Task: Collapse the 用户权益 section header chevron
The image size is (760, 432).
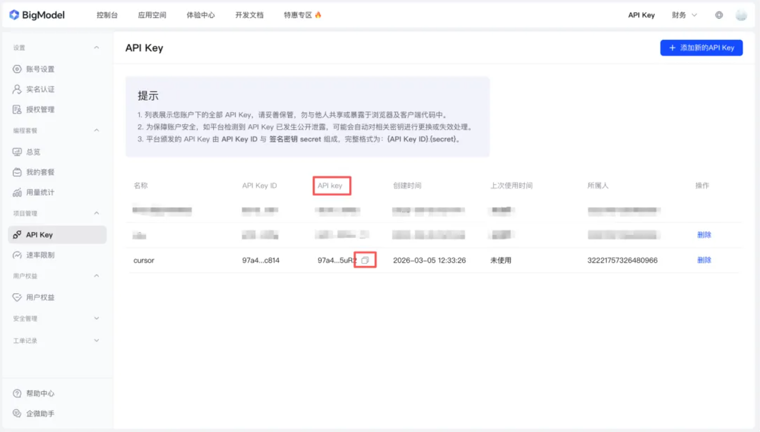Action: (x=97, y=276)
